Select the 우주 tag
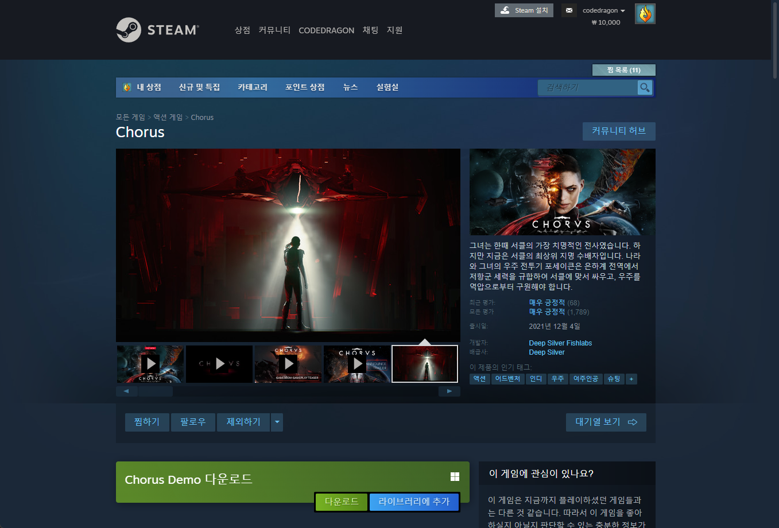The image size is (779, 528). pyautogui.click(x=558, y=379)
